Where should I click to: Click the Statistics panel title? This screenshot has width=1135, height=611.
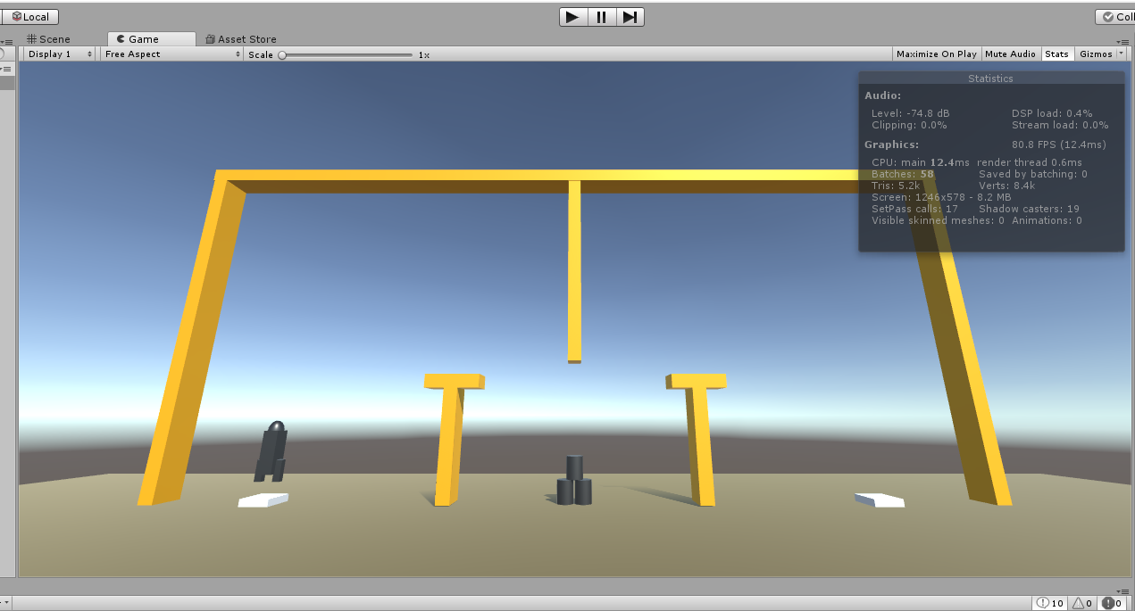click(x=990, y=78)
